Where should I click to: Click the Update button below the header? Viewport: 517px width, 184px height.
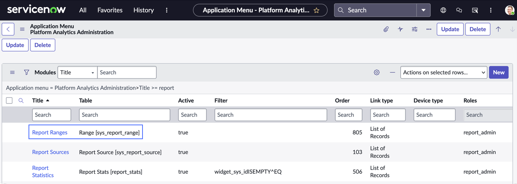15,45
